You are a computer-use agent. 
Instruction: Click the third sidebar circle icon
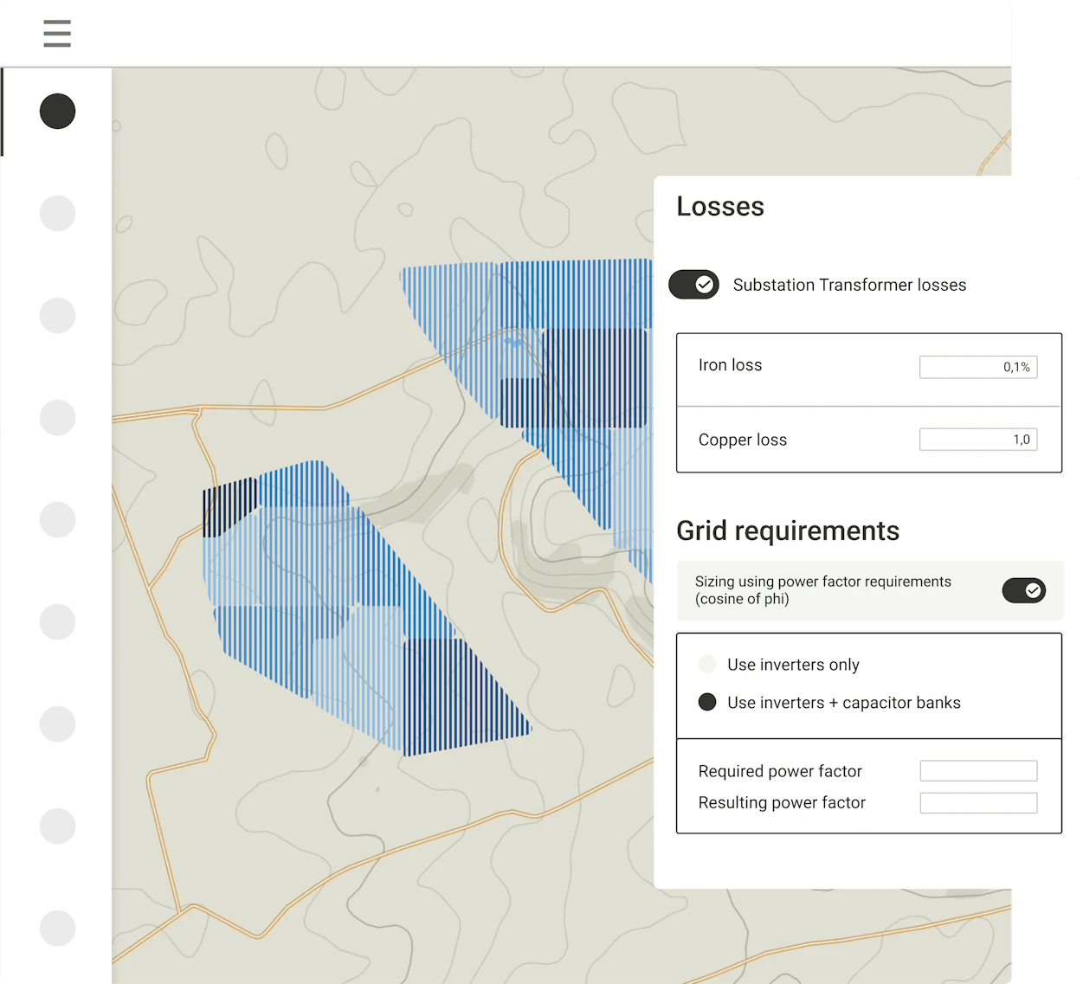[x=58, y=316]
